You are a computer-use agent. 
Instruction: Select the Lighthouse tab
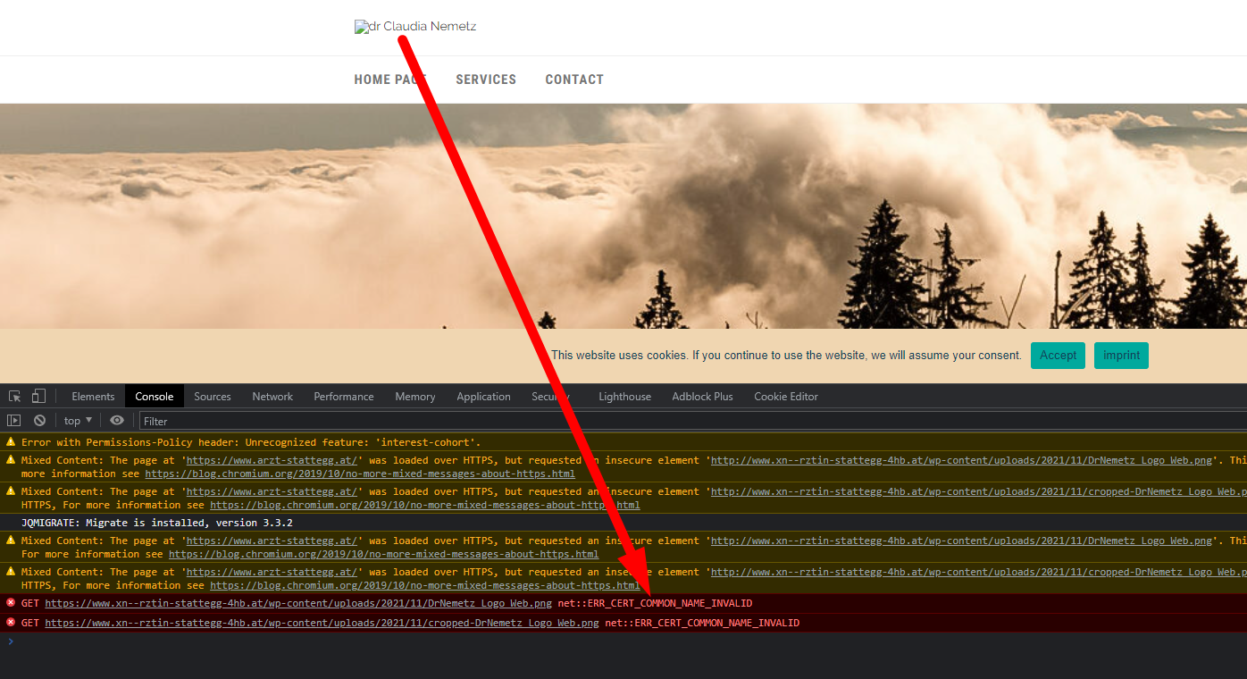pos(624,397)
